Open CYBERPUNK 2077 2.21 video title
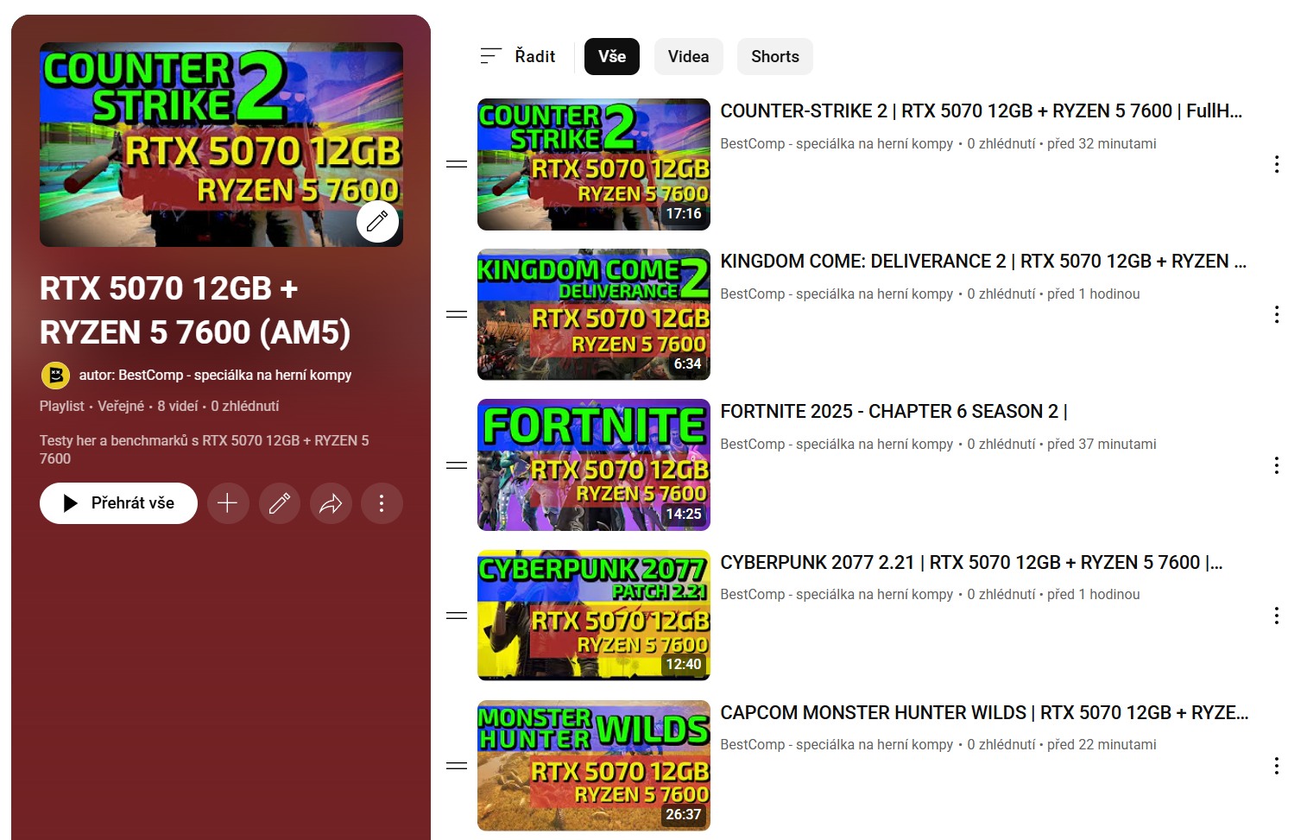The image size is (1307, 840). click(x=971, y=563)
